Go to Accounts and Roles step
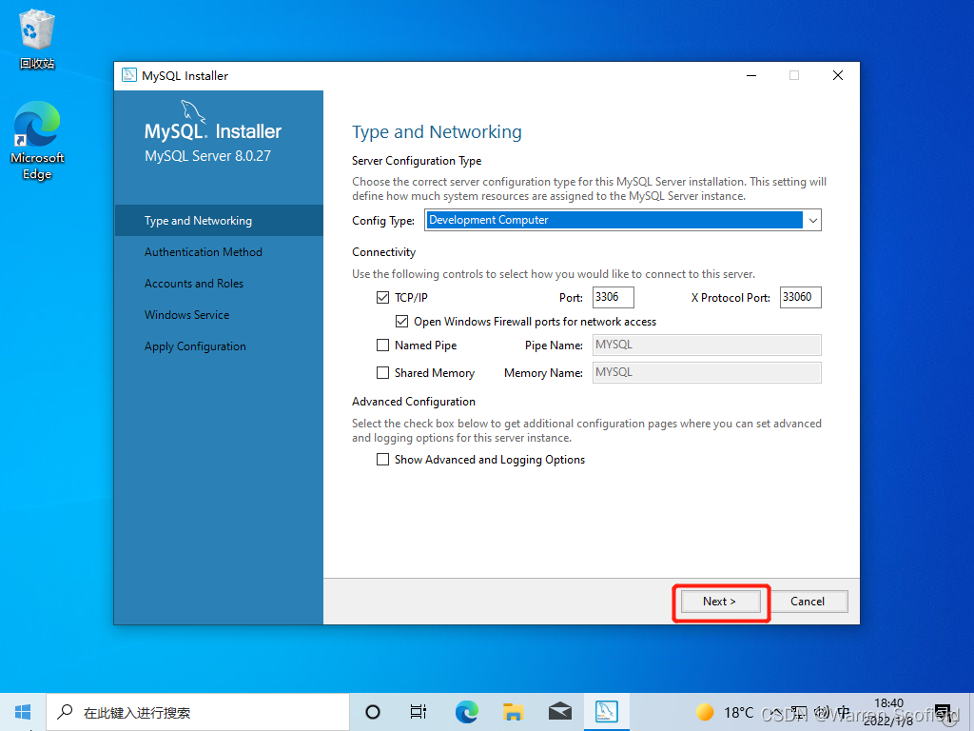The height and width of the screenshot is (731, 974). click(x=194, y=284)
